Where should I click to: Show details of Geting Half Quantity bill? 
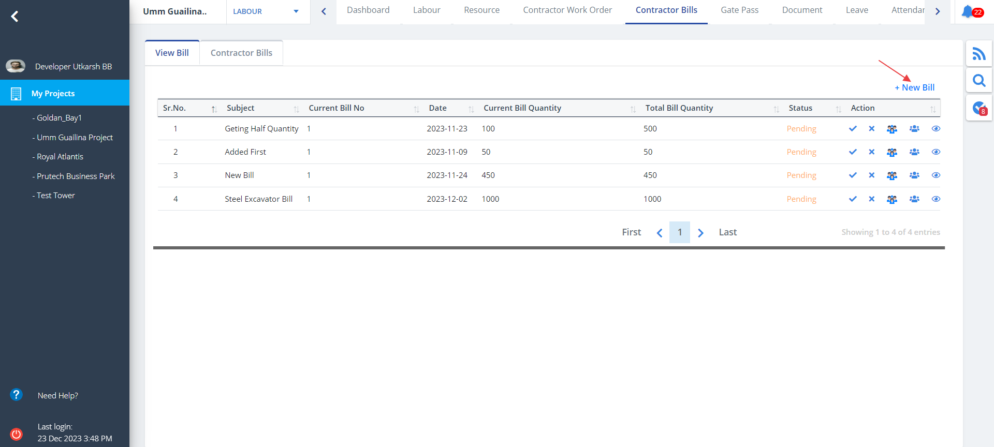935,129
